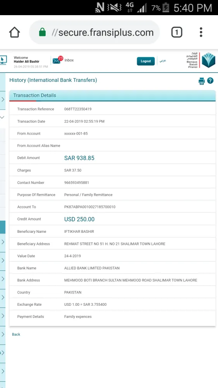Click the computer cursor icon beside Welcome
Screen dimensions: 218x388
click(x=3, y=60)
